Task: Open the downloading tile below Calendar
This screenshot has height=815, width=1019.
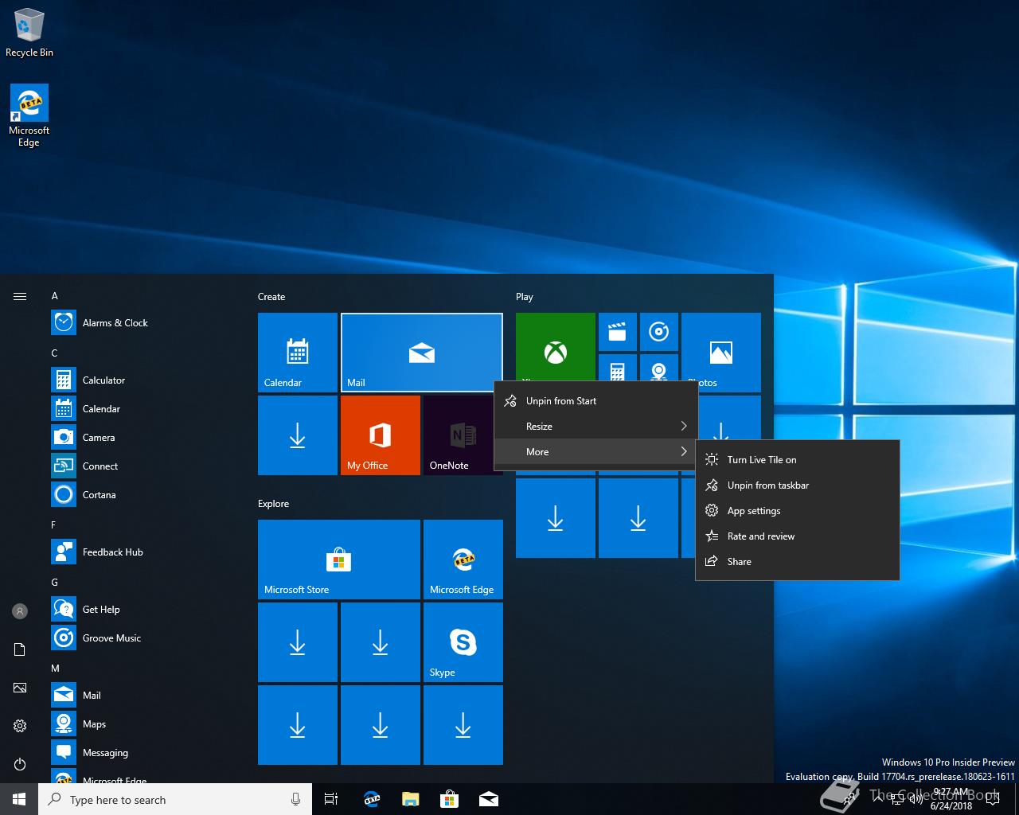Action: pyautogui.click(x=298, y=435)
